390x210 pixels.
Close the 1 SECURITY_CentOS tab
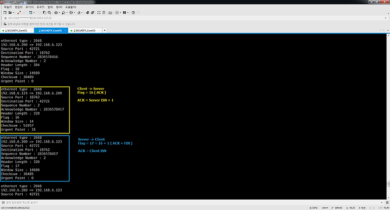coord(31,30)
